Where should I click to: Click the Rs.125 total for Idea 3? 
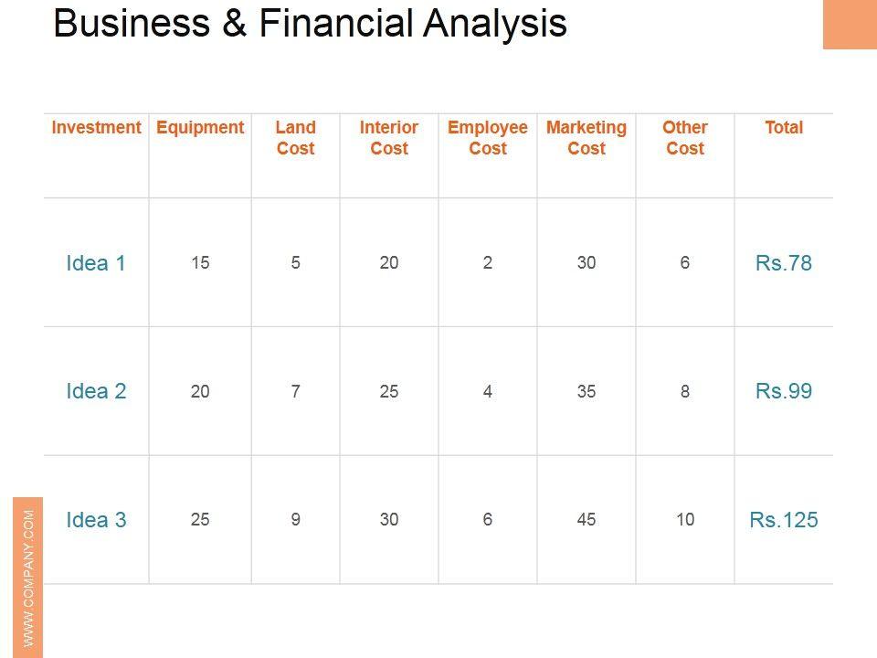[784, 520]
